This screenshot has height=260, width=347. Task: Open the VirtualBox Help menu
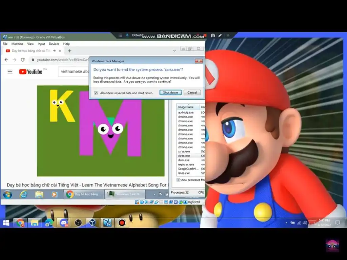coord(66,44)
